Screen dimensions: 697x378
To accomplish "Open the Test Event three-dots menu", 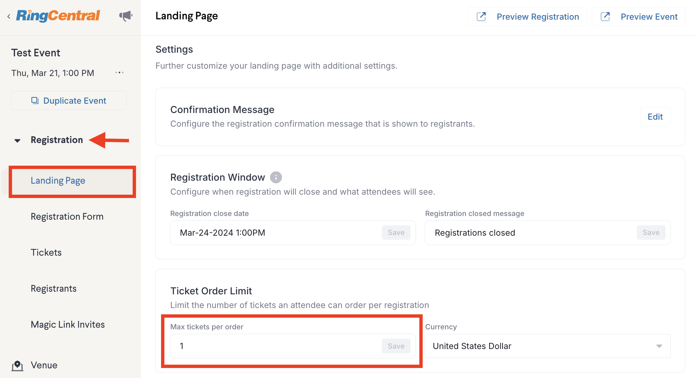I will tap(119, 73).
